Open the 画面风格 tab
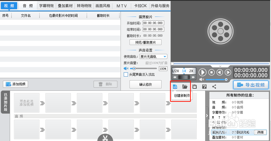The height and width of the screenshot is (141, 271). coord(103,6)
